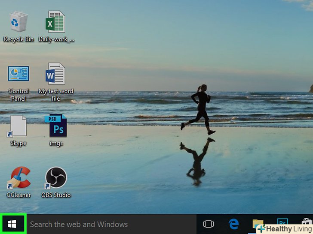Click the 'My test word file' text label
This screenshot has height=234, width=313.
click(x=56, y=95)
